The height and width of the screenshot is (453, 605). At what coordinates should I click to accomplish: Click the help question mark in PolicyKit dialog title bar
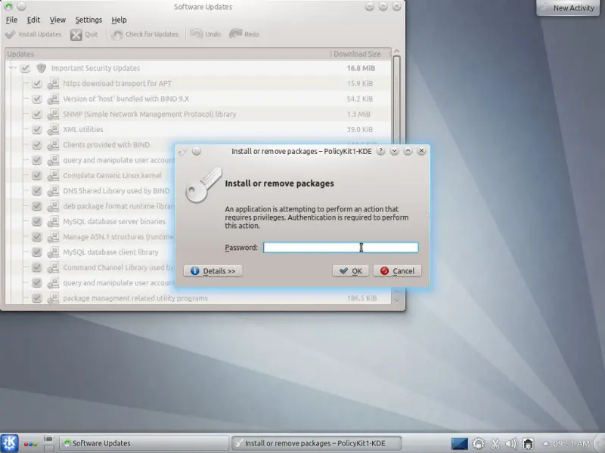pos(381,152)
